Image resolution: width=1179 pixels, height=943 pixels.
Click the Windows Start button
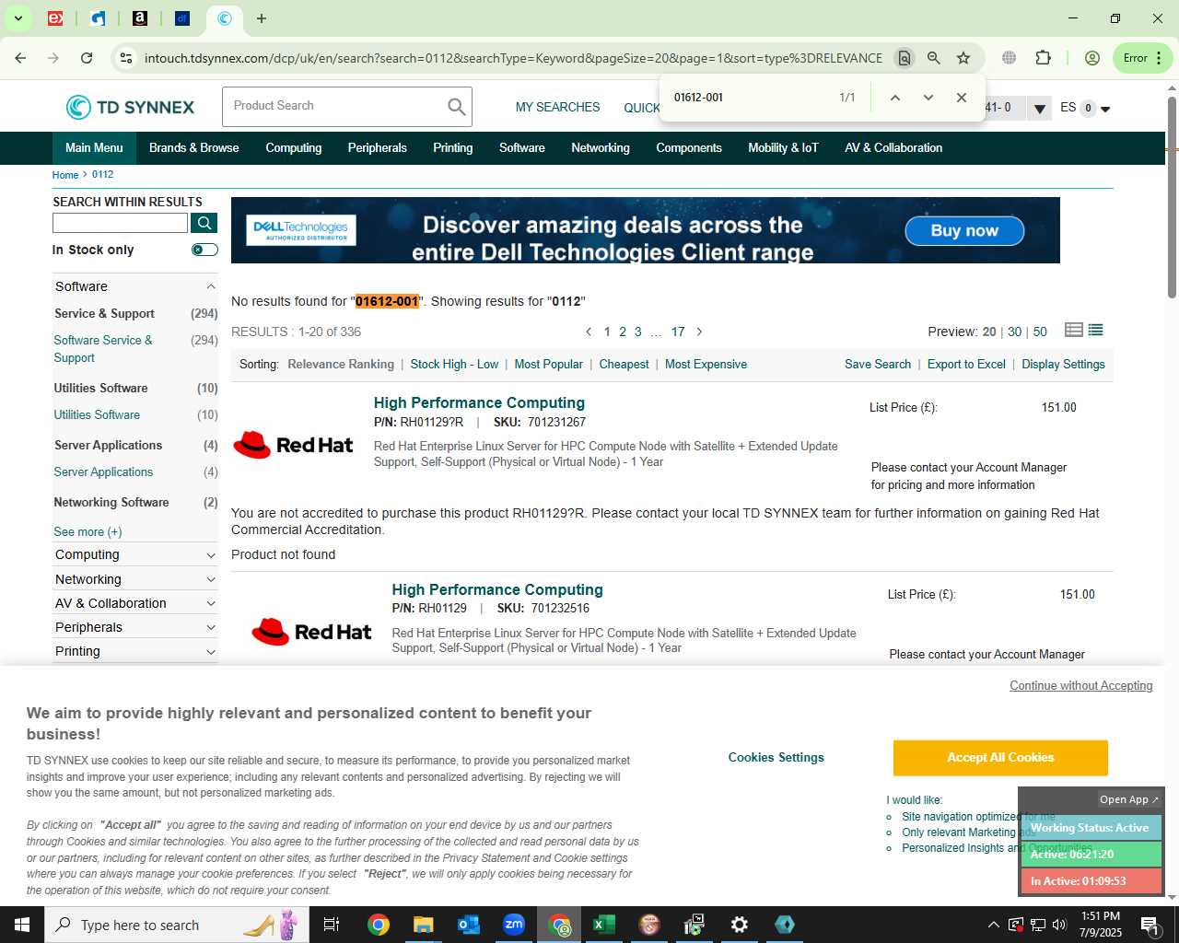pyautogui.click(x=22, y=925)
